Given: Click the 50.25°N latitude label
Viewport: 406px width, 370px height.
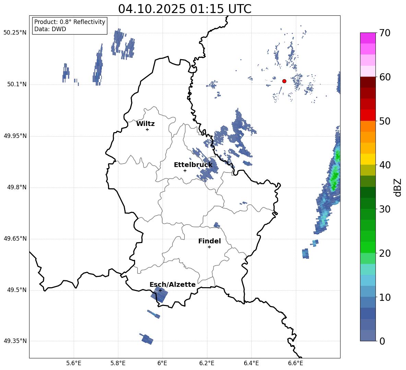Looking at the screenshot, I should pos(15,33).
